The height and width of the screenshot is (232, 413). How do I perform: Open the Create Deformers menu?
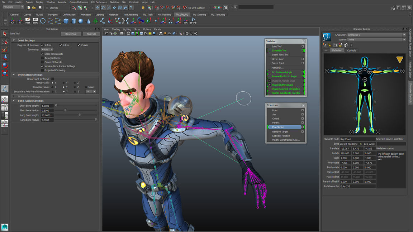tap(79, 2)
